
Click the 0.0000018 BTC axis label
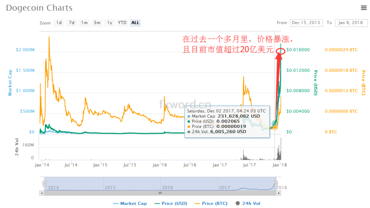[341, 70]
